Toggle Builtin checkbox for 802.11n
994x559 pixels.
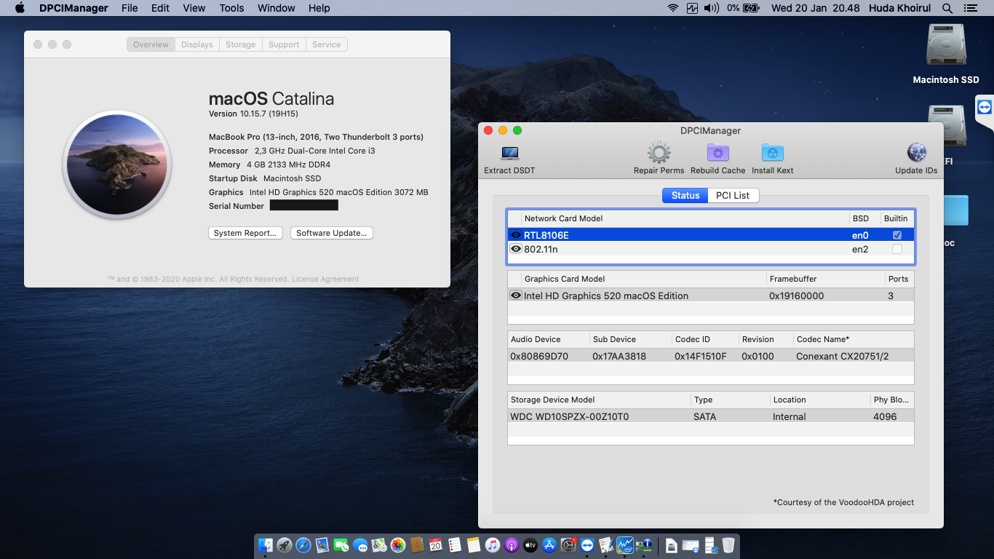(897, 249)
